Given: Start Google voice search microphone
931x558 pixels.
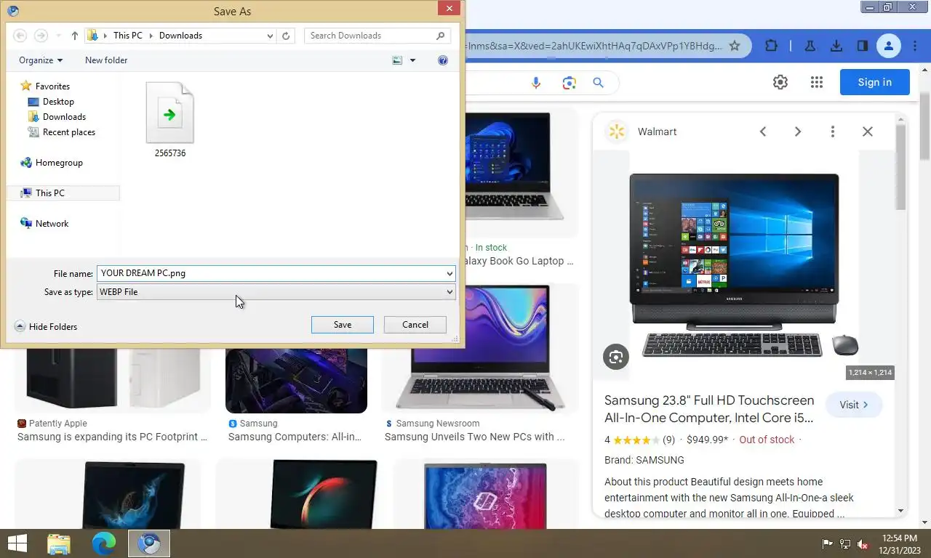Looking at the screenshot, I should point(536,83).
